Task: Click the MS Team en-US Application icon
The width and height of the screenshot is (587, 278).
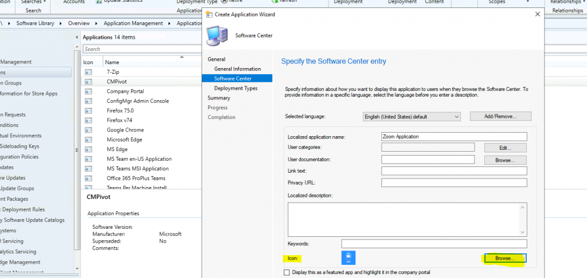Action: point(88,159)
